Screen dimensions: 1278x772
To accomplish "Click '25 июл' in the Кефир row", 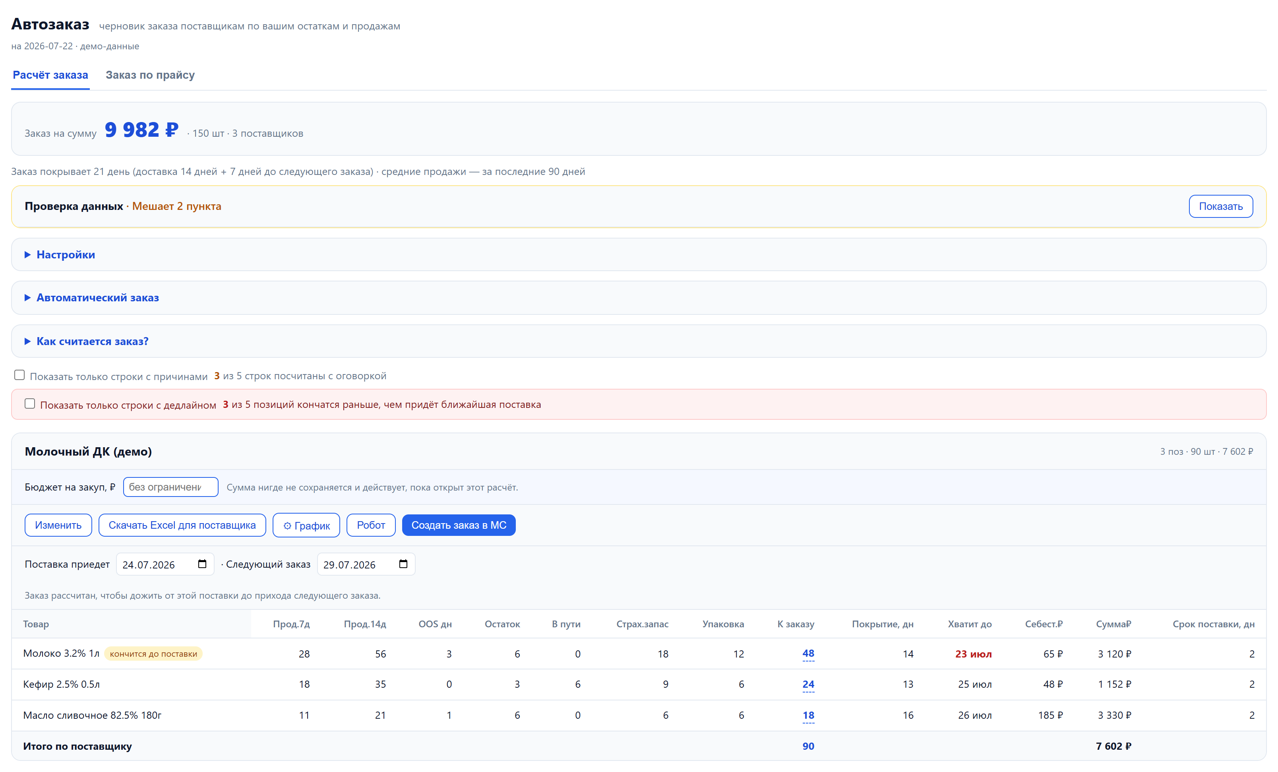I will [974, 684].
